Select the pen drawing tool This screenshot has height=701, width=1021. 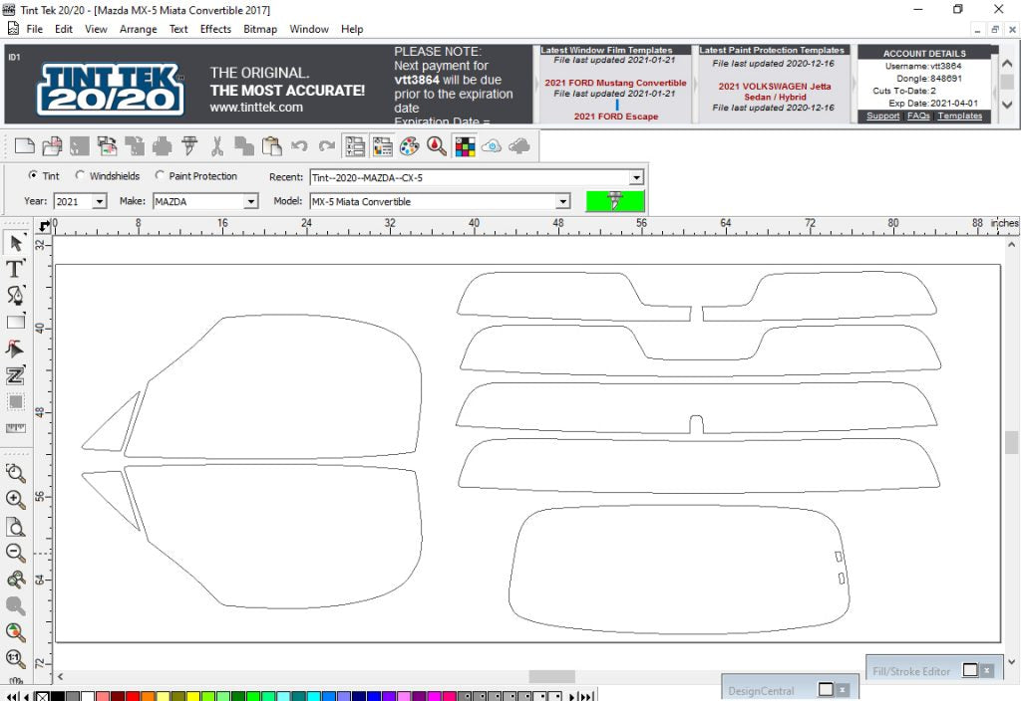[x=16, y=295]
